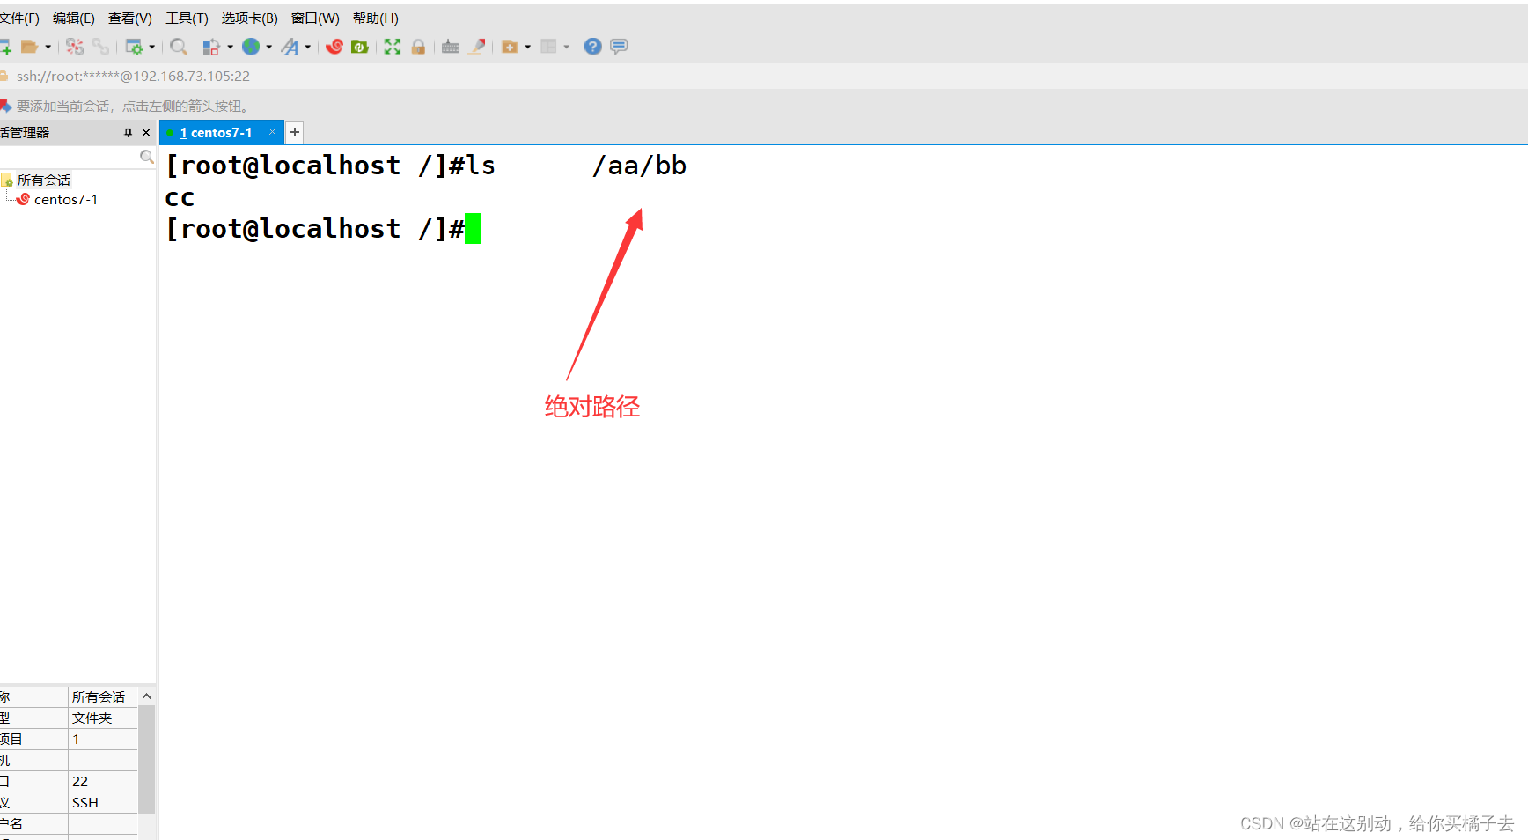This screenshot has height=840, width=1528.
Task: Launch the Xftp file transfer tool
Action: click(360, 46)
